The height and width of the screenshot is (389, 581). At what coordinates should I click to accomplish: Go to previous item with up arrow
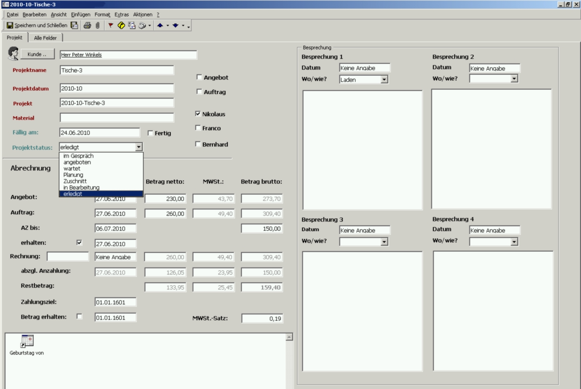coord(160,26)
